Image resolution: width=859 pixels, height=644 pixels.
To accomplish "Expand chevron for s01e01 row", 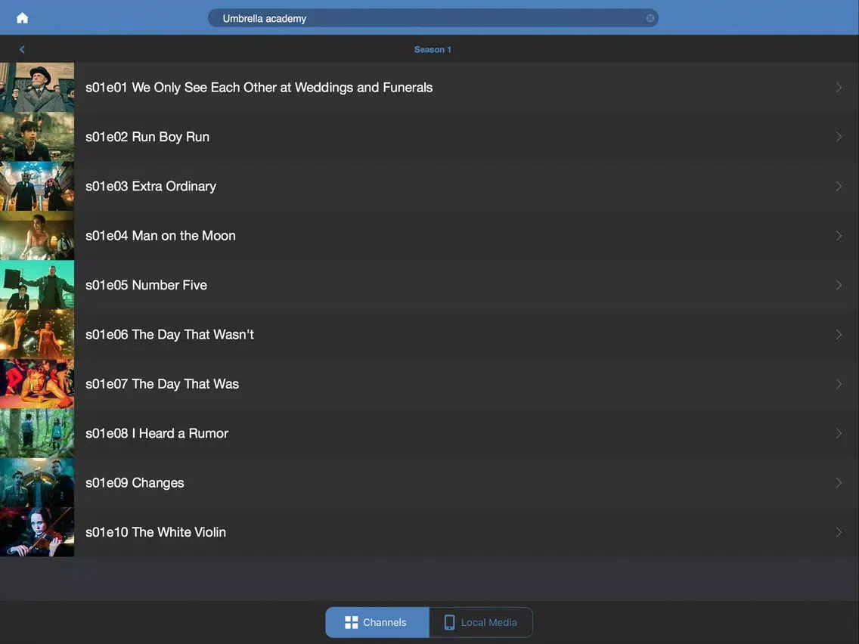I will coord(839,88).
